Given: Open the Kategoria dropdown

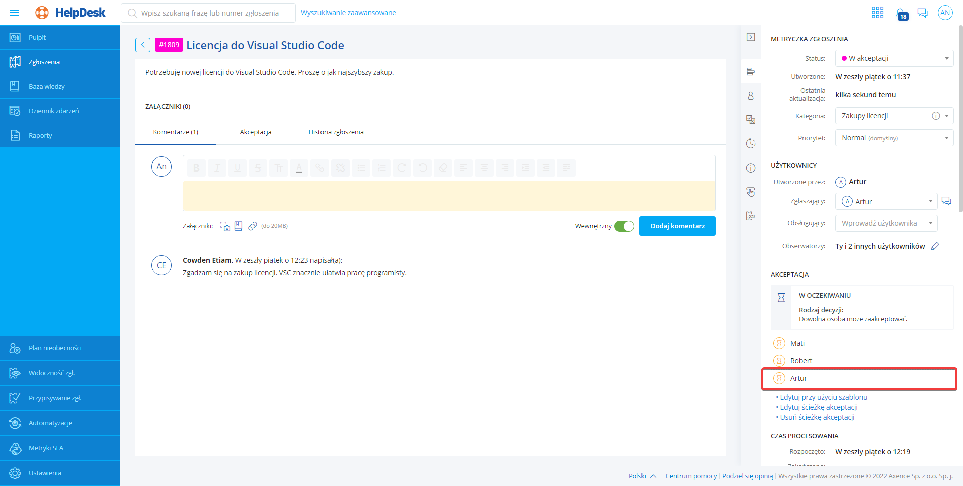Looking at the screenshot, I should pos(894,116).
